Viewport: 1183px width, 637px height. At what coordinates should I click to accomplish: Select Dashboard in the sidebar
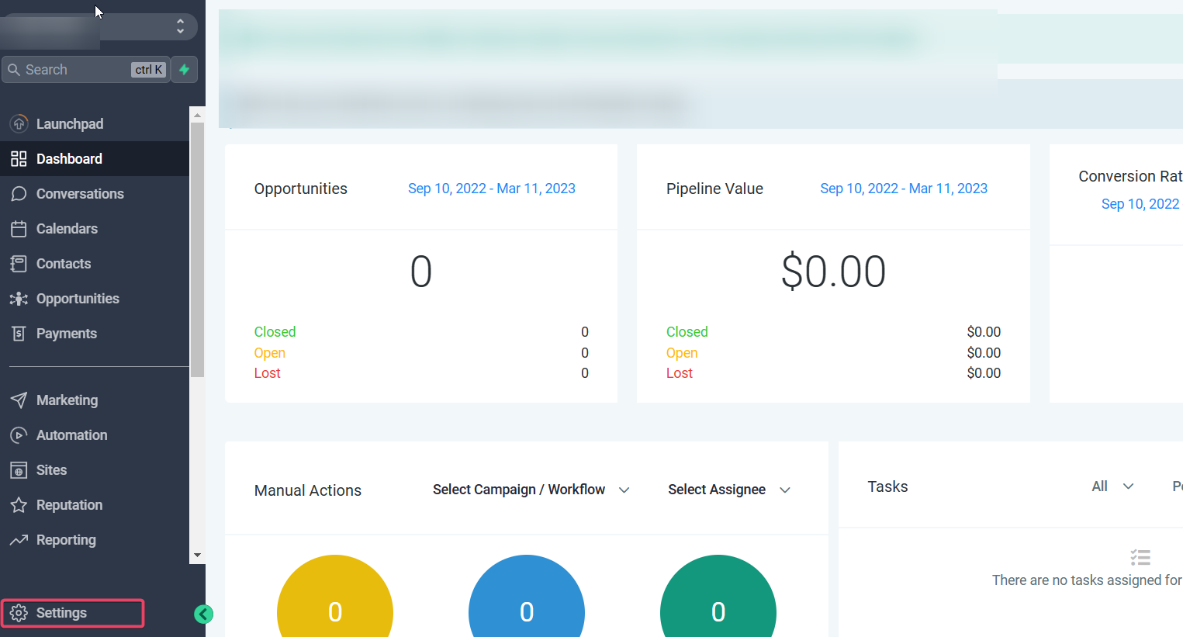tap(95, 158)
